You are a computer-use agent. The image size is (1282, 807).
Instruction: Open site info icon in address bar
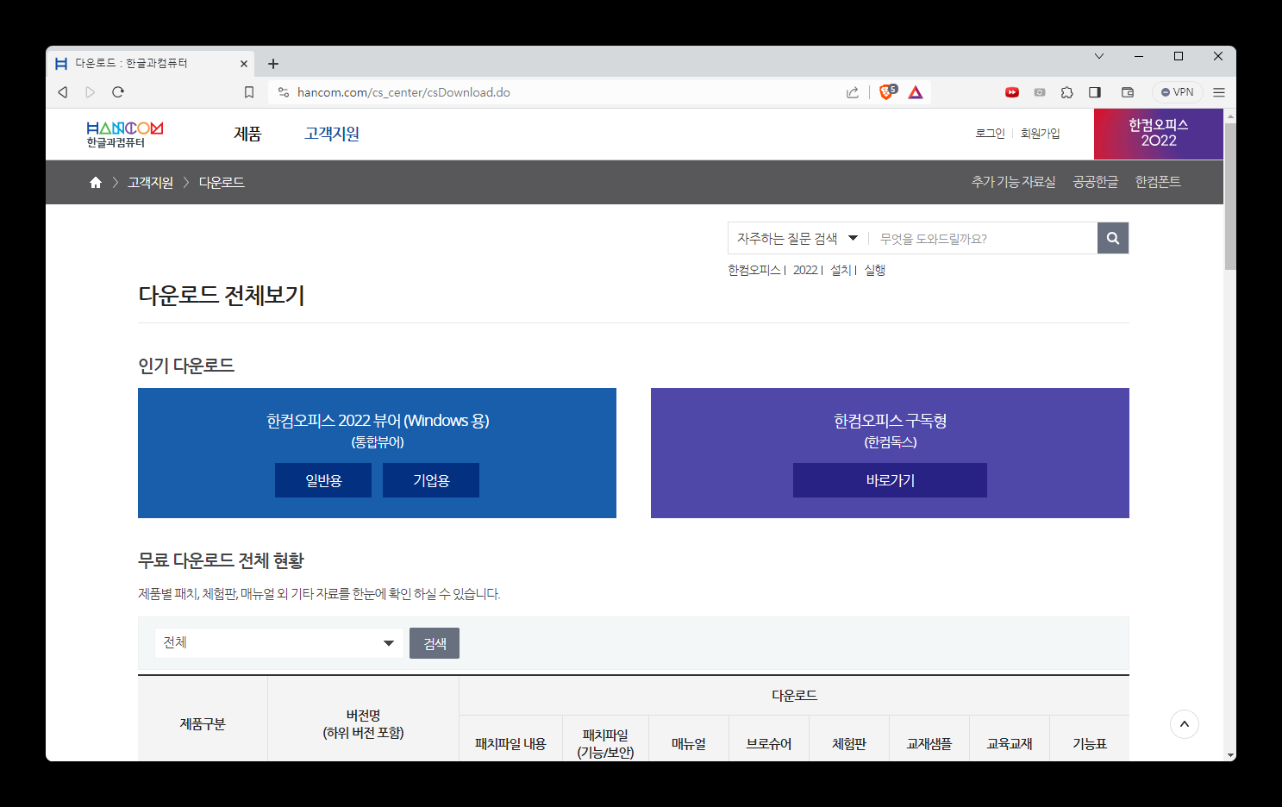click(283, 92)
